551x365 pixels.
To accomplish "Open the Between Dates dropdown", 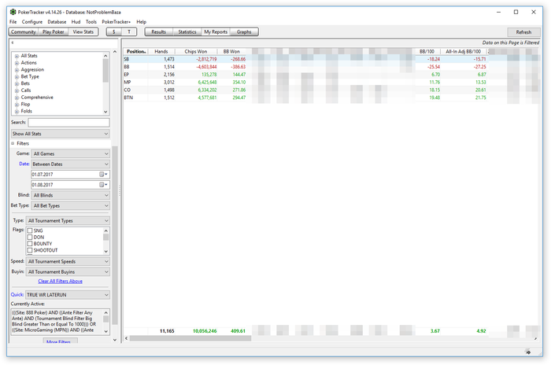I will point(70,164).
